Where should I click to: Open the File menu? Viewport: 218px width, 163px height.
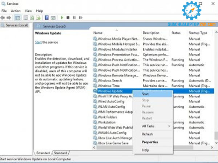(4, 11)
